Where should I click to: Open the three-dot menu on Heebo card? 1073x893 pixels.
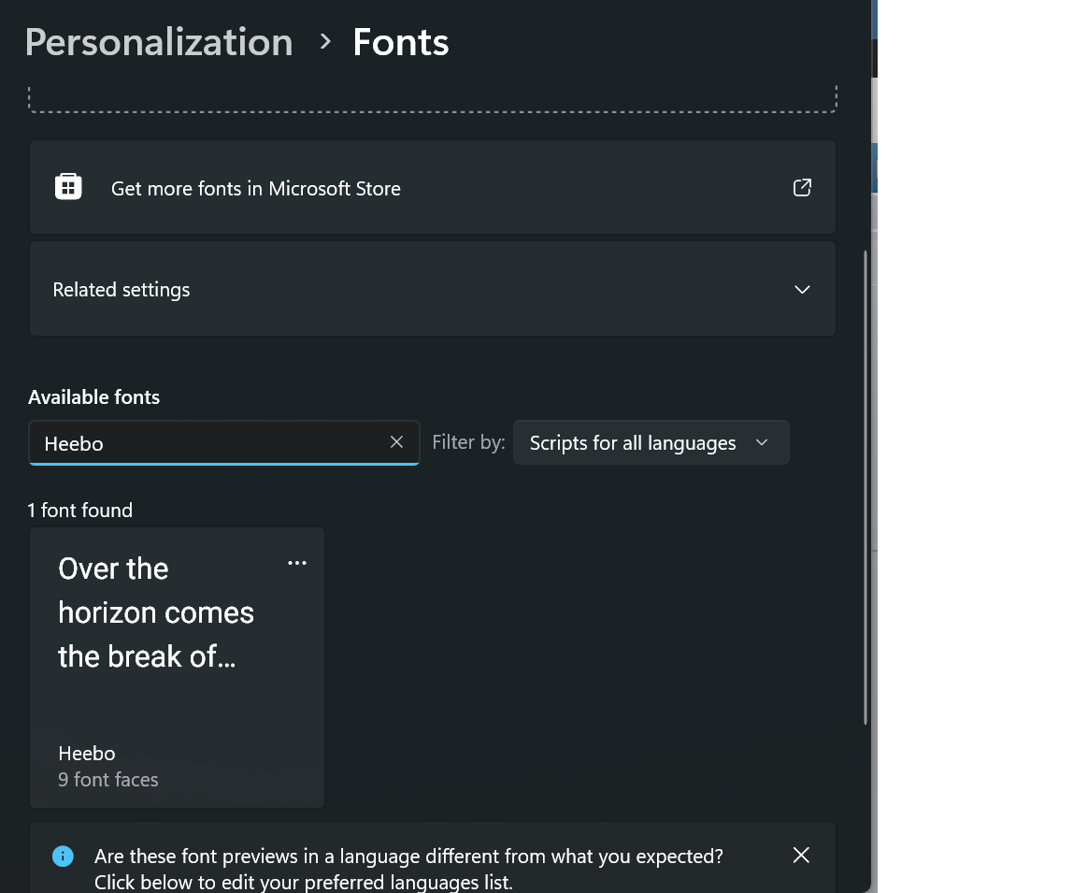tap(297, 563)
